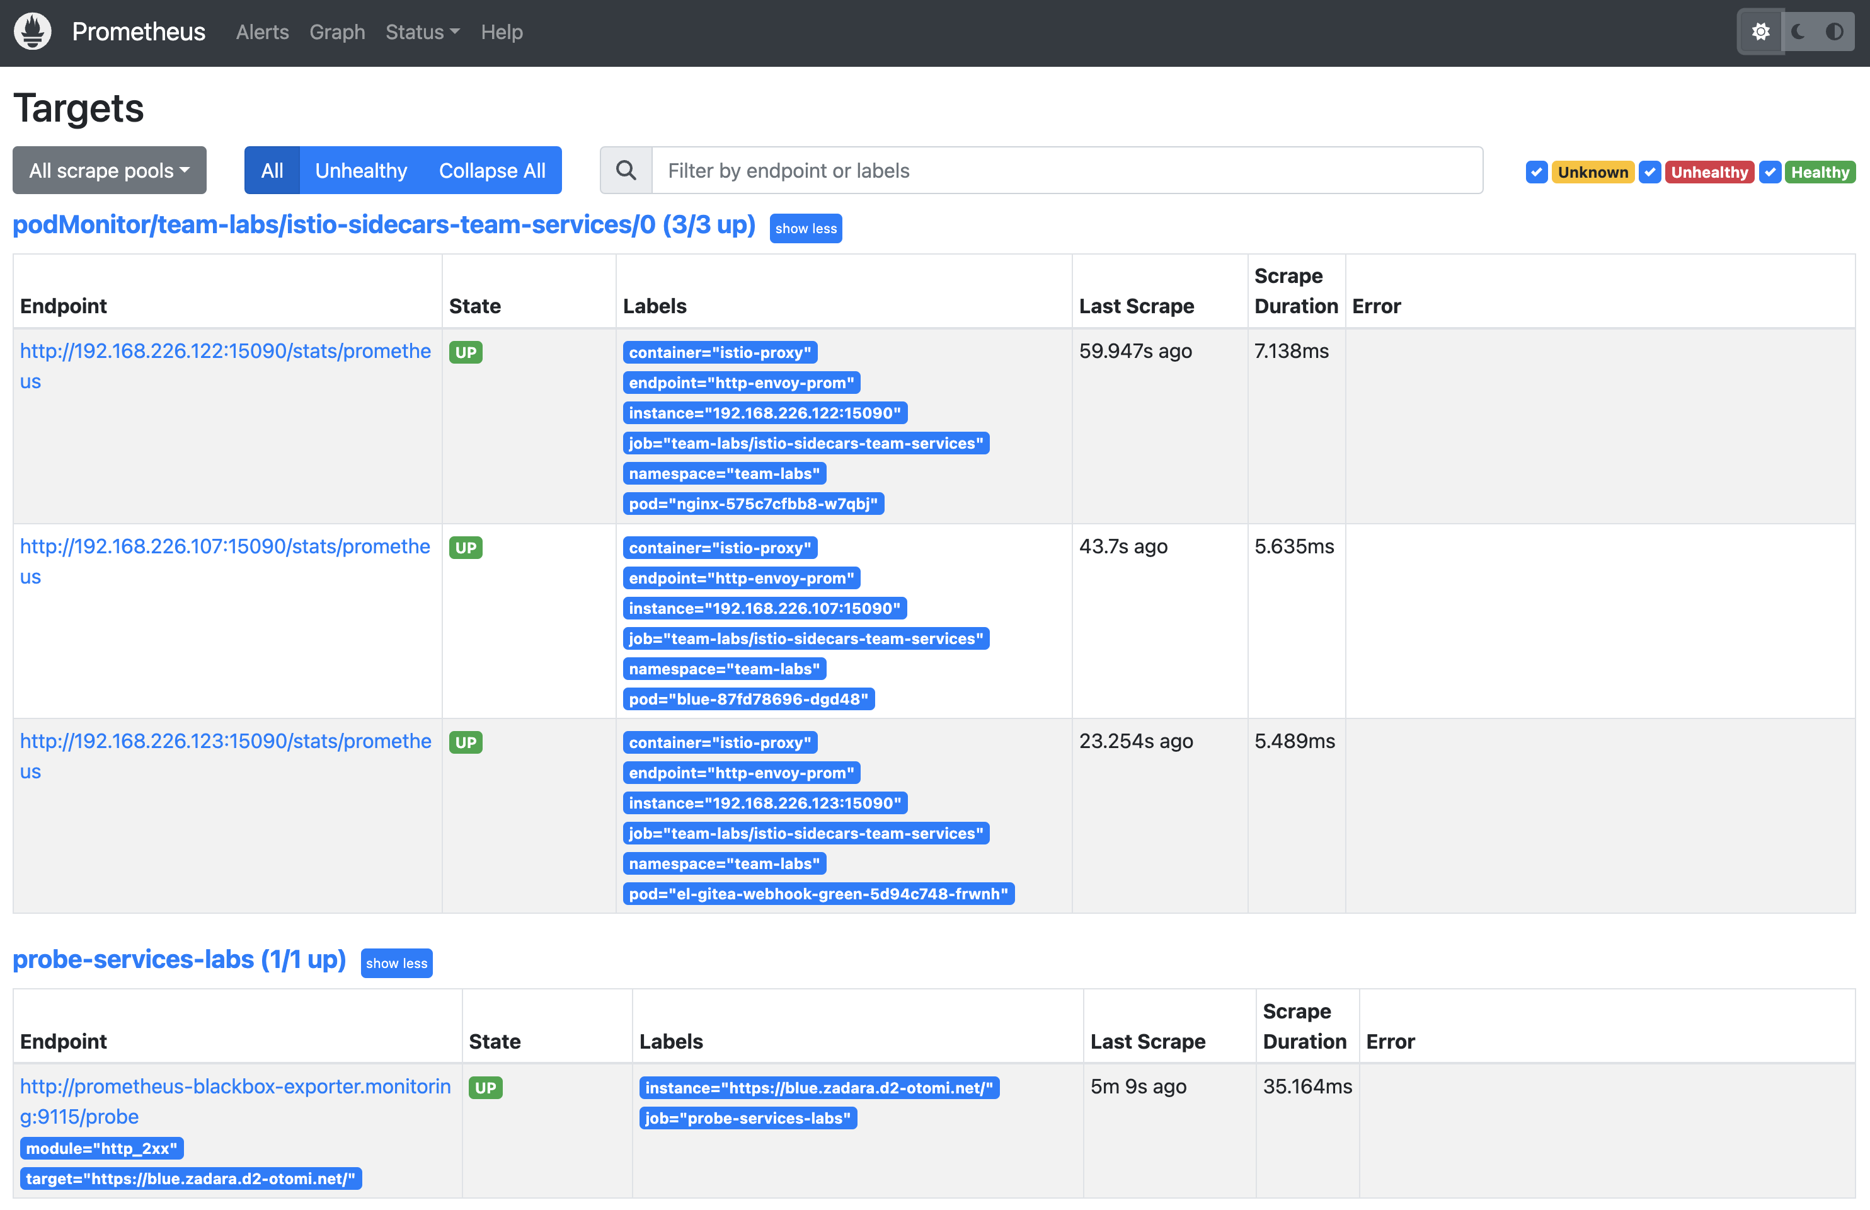Click Collapse All button
Screen dimensions: 1870x1210
(x=491, y=170)
